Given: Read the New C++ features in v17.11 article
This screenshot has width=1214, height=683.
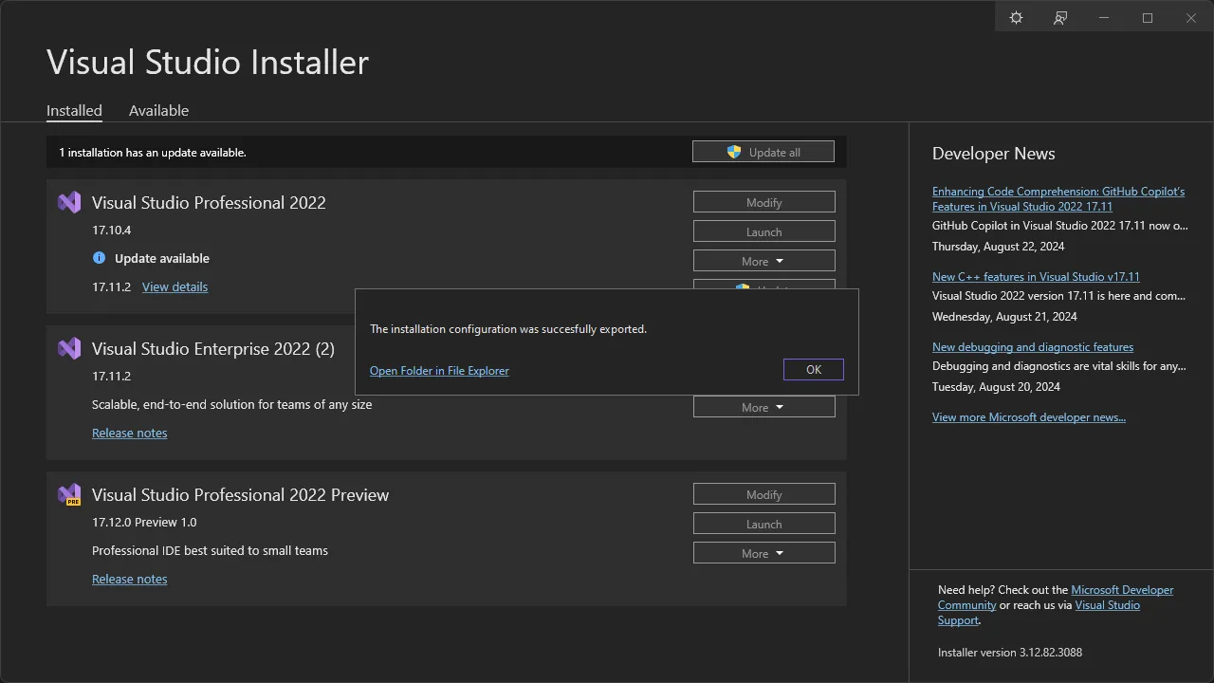Looking at the screenshot, I should click(1036, 276).
